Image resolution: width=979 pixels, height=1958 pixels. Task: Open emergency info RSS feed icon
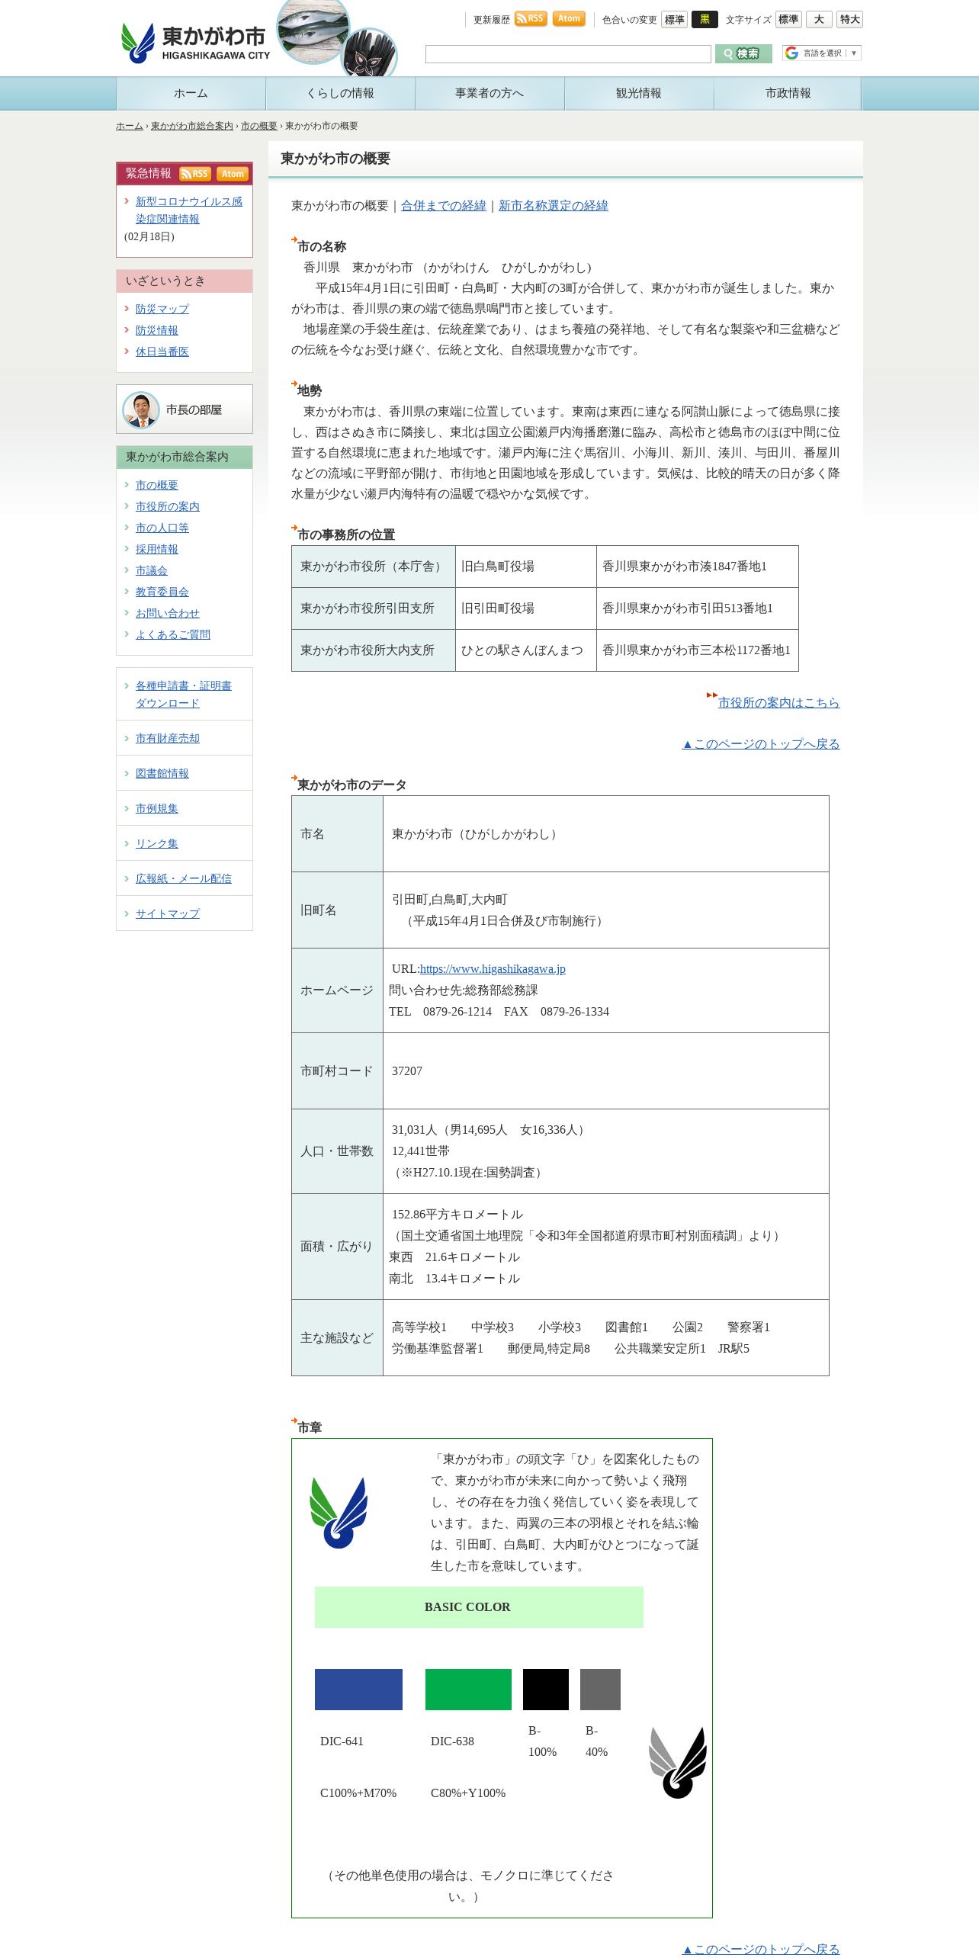(x=195, y=174)
